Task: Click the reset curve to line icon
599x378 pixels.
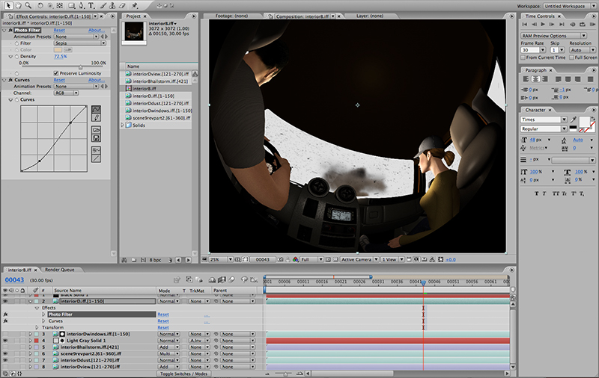Action: pyautogui.click(x=97, y=158)
